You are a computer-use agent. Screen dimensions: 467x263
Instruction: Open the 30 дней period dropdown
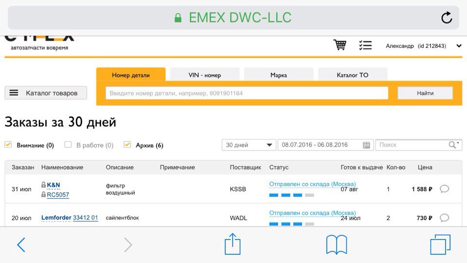click(x=249, y=145)
